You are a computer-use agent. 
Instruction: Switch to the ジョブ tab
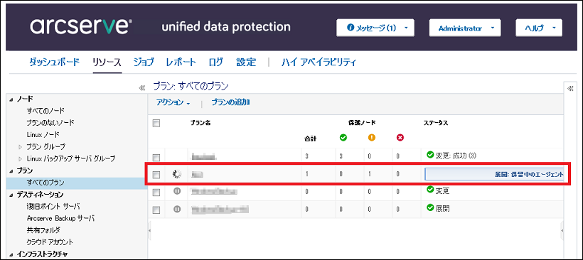click(144, 62)
